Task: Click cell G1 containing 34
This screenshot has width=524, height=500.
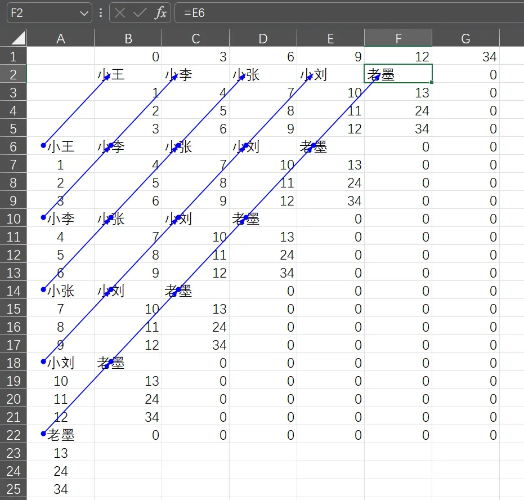Action: coord(465,56)
